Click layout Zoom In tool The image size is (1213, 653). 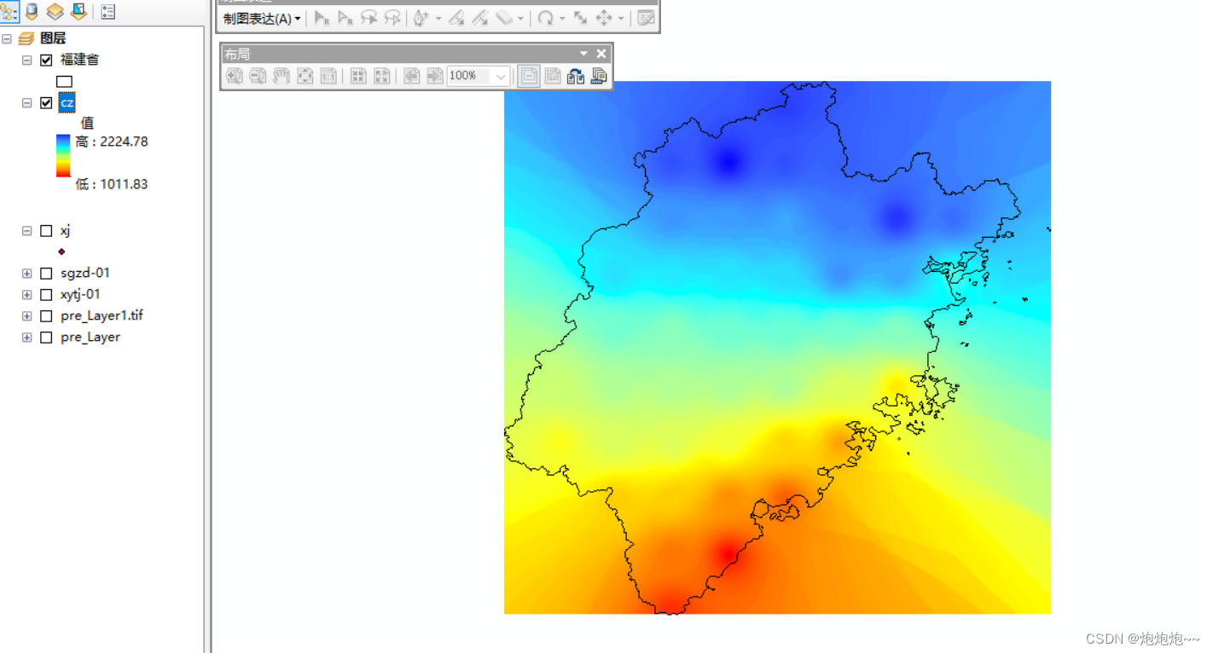[x=234, y=76]
